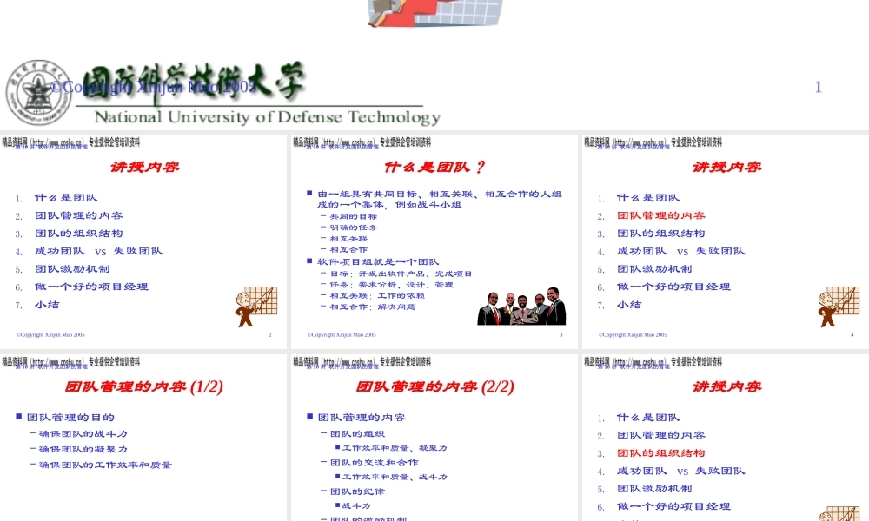The height and width of the screenshot is (521, 869).
Task: Click page number 4 in the slide footer
Action: [852, 335]
